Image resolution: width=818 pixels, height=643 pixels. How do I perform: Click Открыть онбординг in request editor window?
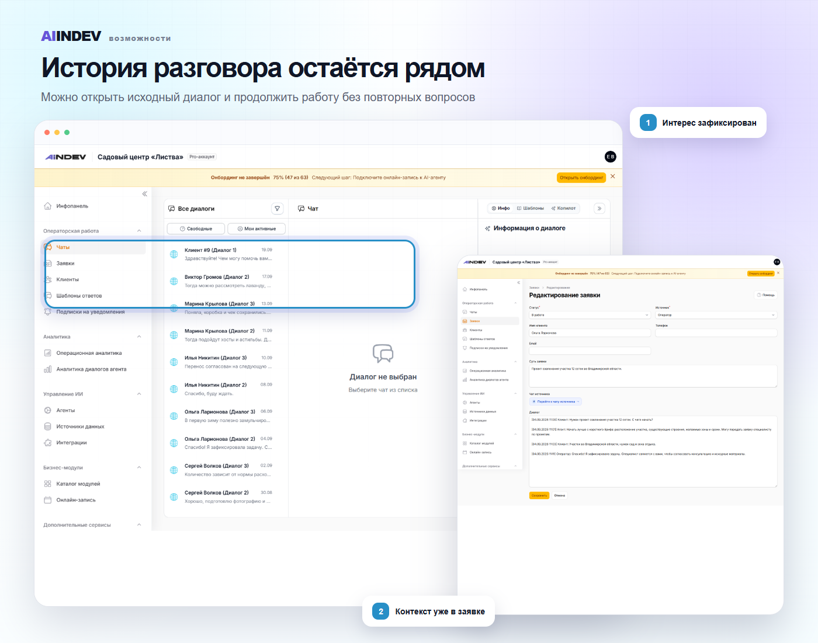coord(761,274)
